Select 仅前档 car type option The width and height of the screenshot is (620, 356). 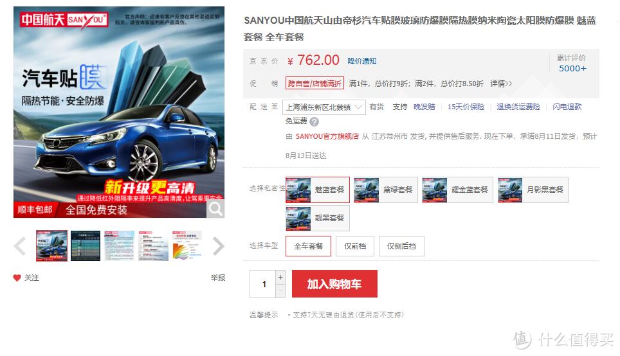point(354,246)
